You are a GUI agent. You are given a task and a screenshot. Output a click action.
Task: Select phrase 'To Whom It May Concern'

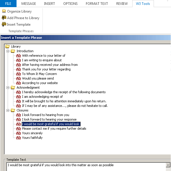pyautogui.click(x=39, y=74)
